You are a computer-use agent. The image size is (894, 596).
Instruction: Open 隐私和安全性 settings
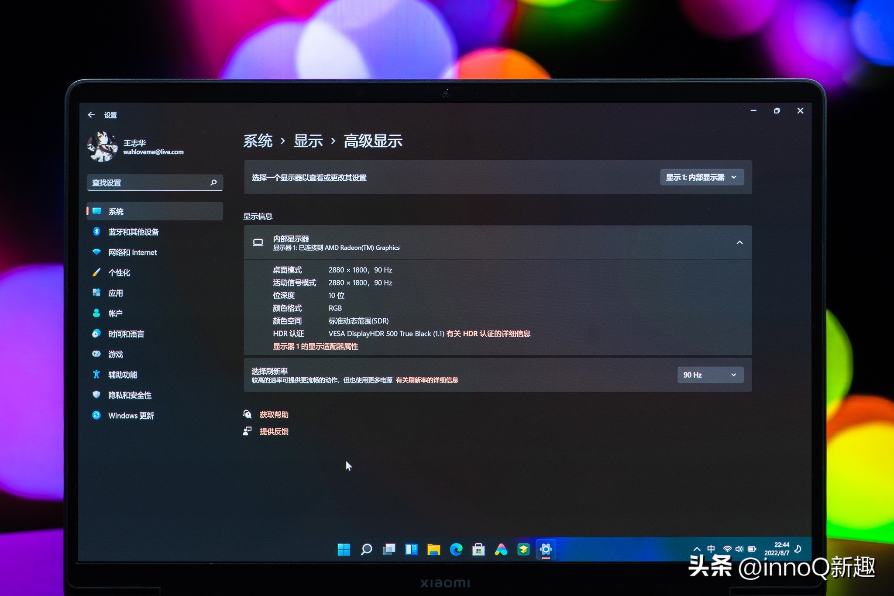click(x=130, y=395)
